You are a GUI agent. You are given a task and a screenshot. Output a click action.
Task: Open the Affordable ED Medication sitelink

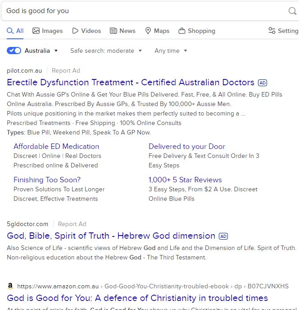point(56,147)
